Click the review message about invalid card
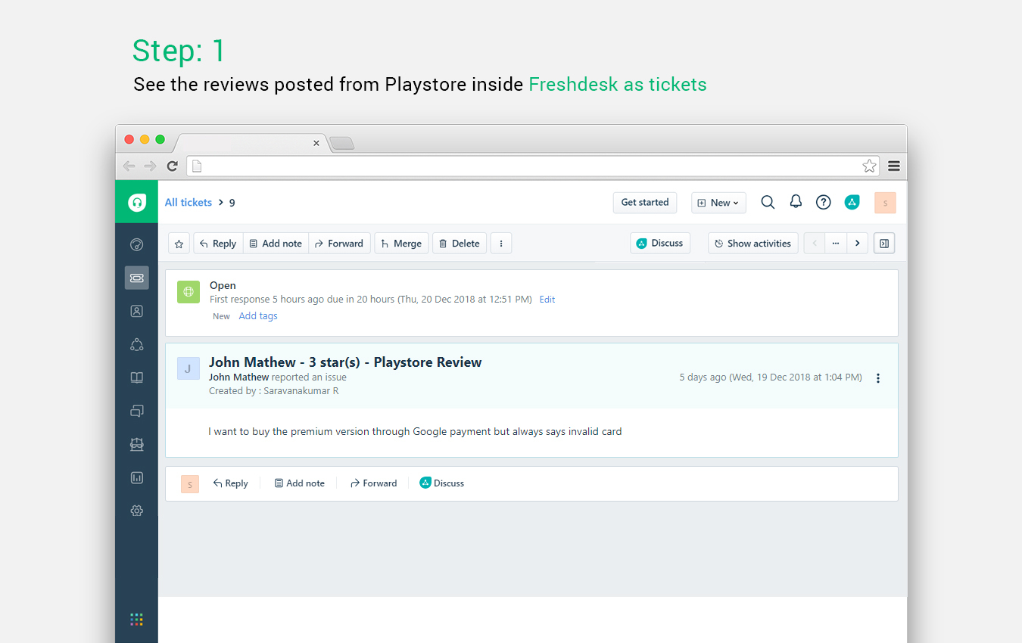This screenshot has height=643, width=1022. tap(415, 431)
